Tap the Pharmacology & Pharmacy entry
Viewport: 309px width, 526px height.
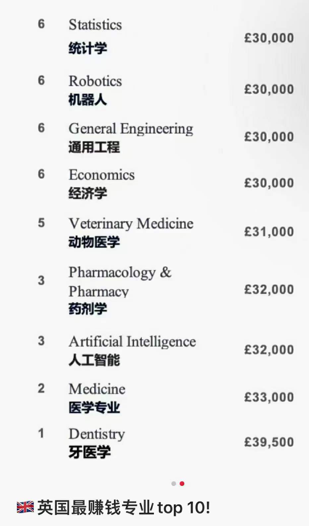(120, 281)
